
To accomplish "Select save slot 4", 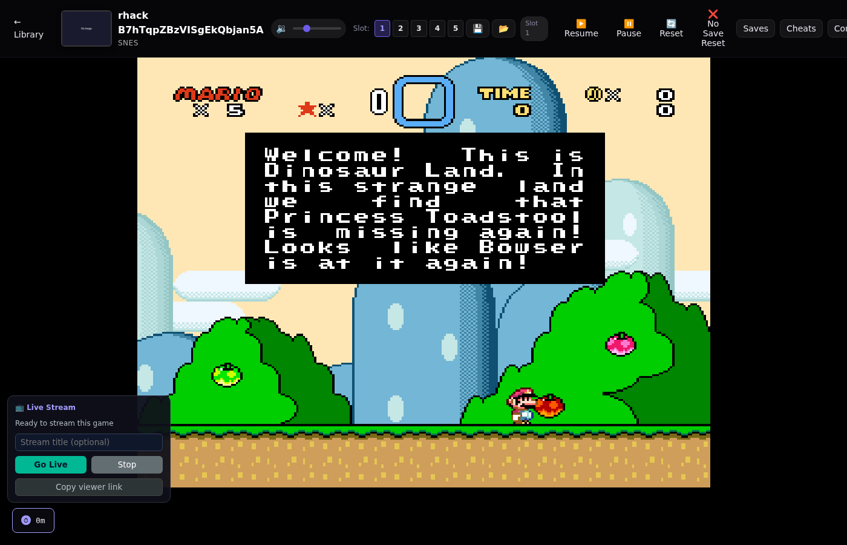I will coord(437,28).
